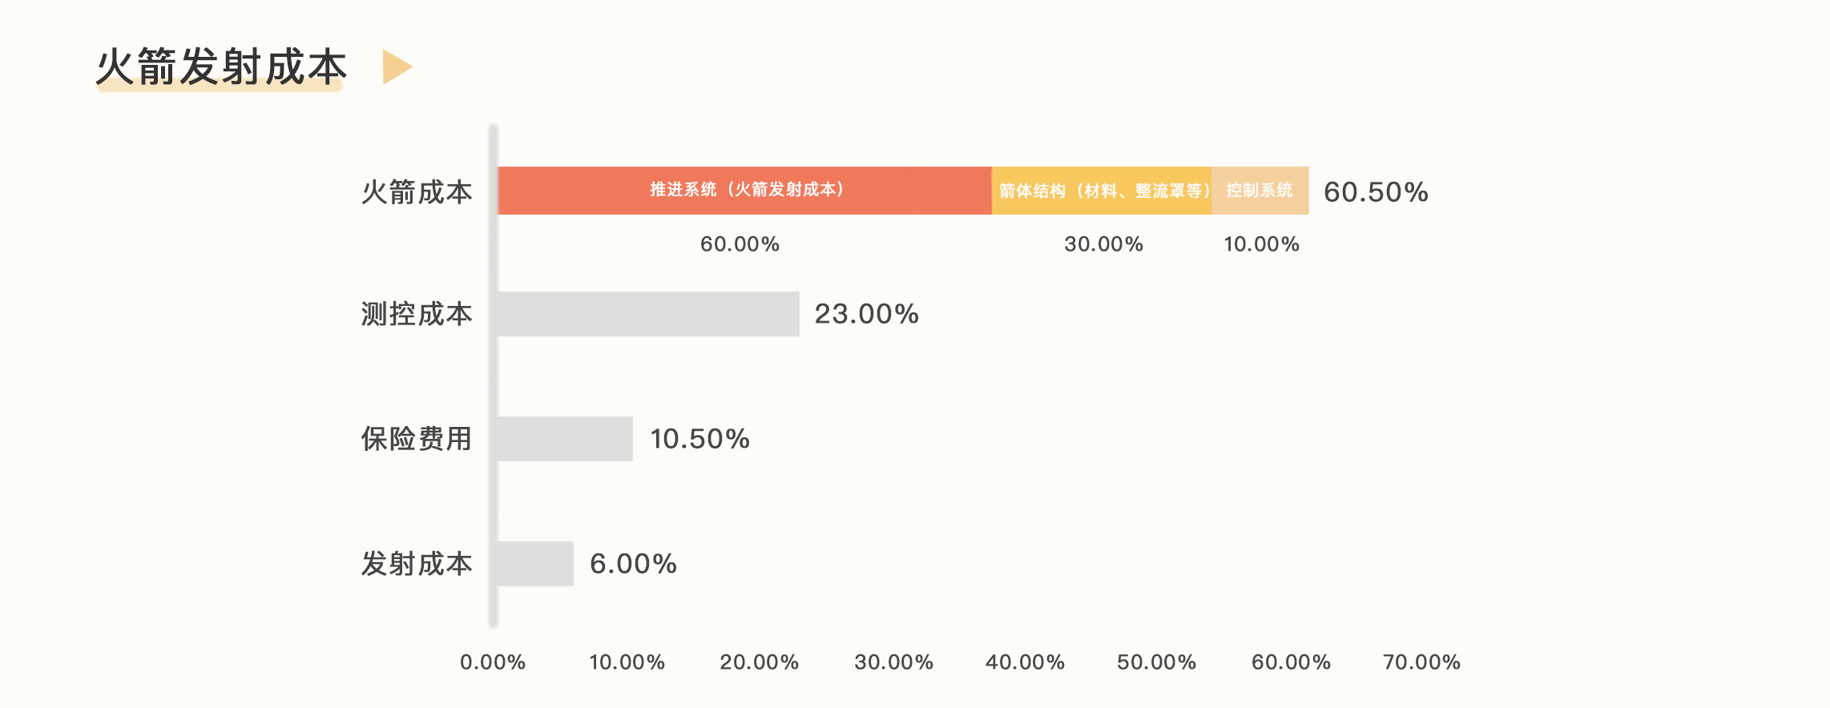Click the 10.50% data label
Viewport: 1830px width, 708px height.
point(699,439)
